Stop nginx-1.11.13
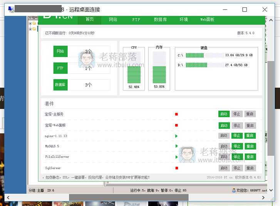 tap(237, 136)
